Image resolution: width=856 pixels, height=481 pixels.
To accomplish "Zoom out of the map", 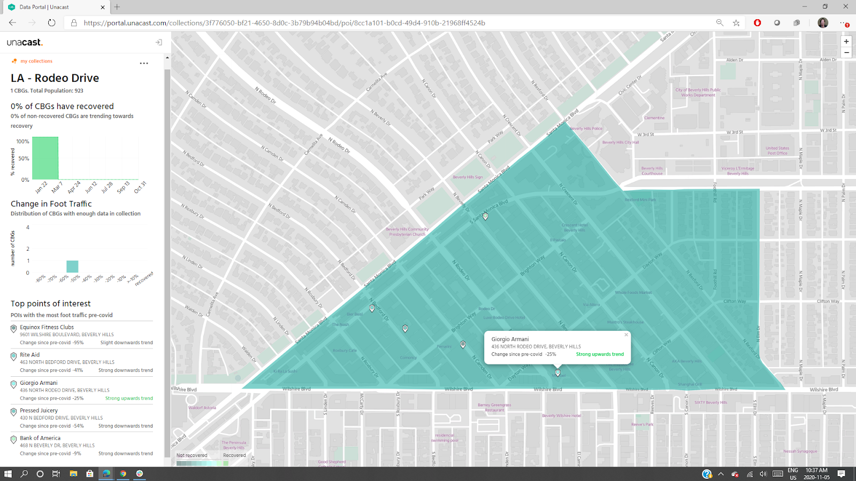I will [x=846, y=52].
